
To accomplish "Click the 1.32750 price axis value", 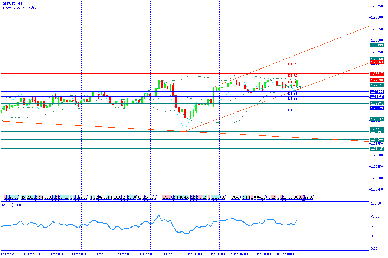I will (377, 6).
